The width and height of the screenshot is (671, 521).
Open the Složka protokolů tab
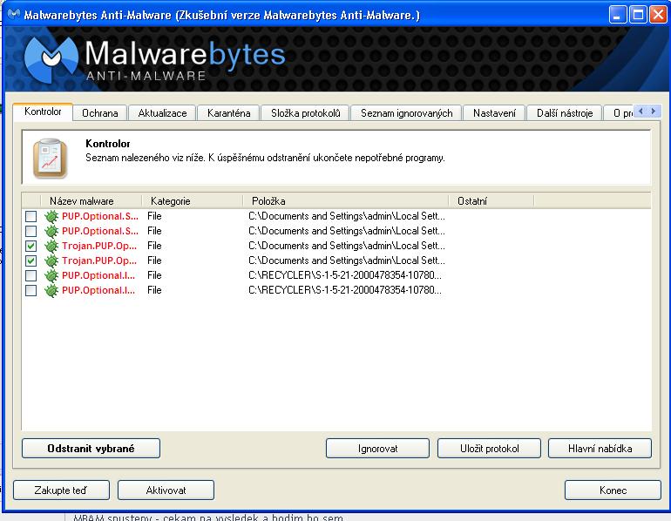306,113
